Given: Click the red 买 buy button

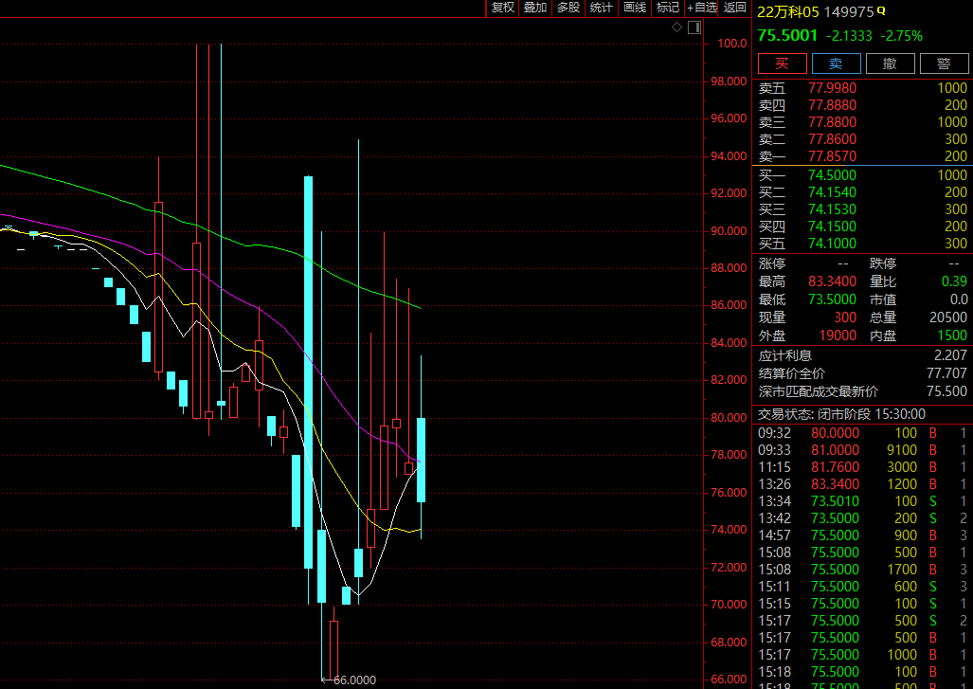Looking at the screenshot, I should [782, 63].
